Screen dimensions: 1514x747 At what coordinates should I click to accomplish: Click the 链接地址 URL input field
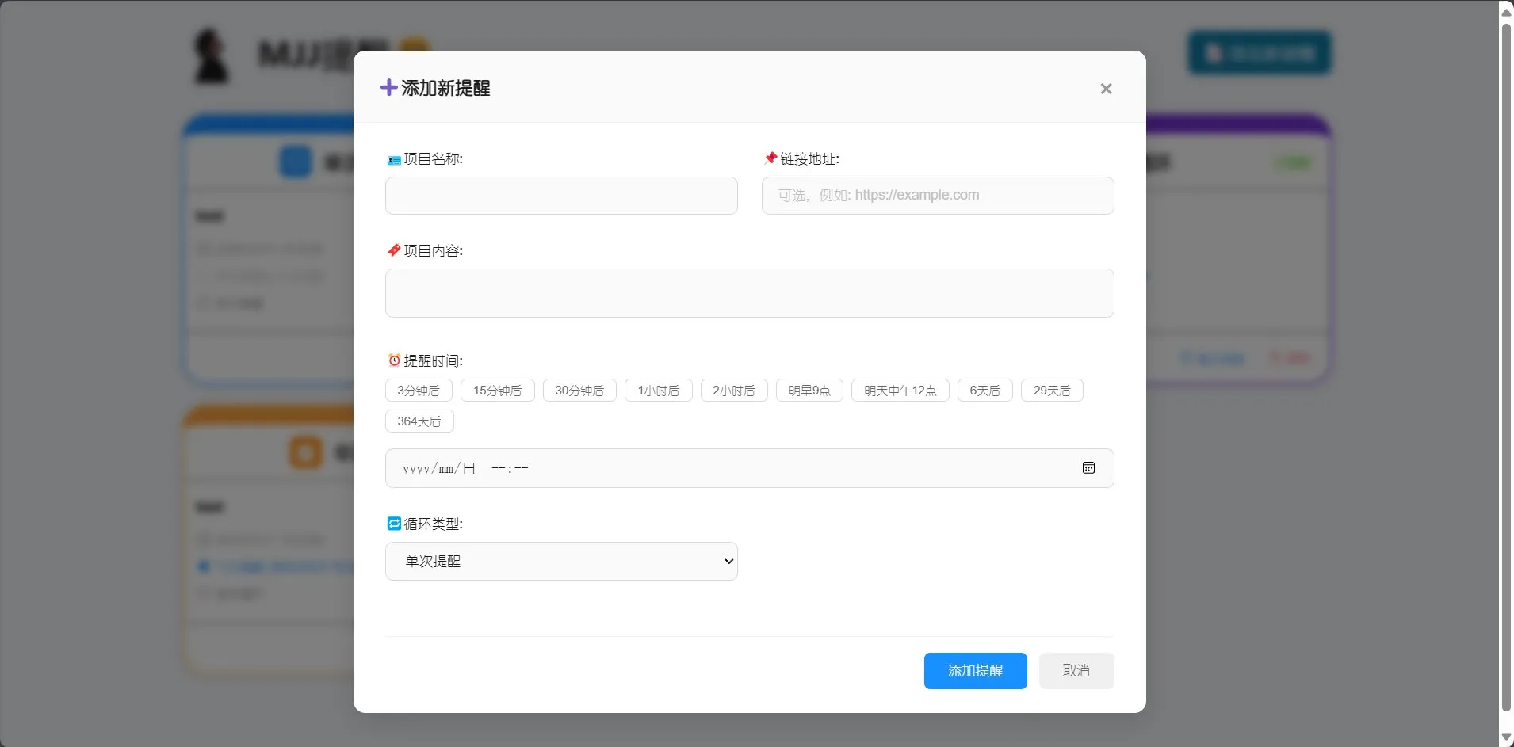(x=937, y=196)
